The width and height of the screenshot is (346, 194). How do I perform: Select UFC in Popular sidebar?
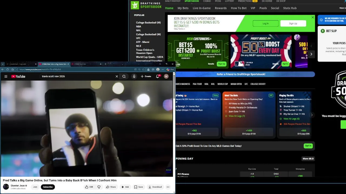point(138,38)
